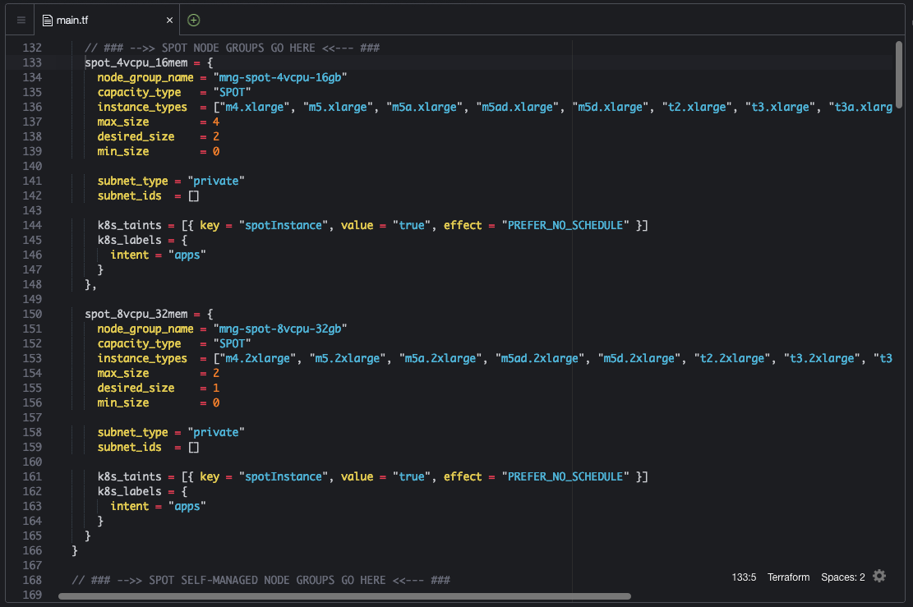Click the vertical scrollbar thumb

click(x=898, y=75)
